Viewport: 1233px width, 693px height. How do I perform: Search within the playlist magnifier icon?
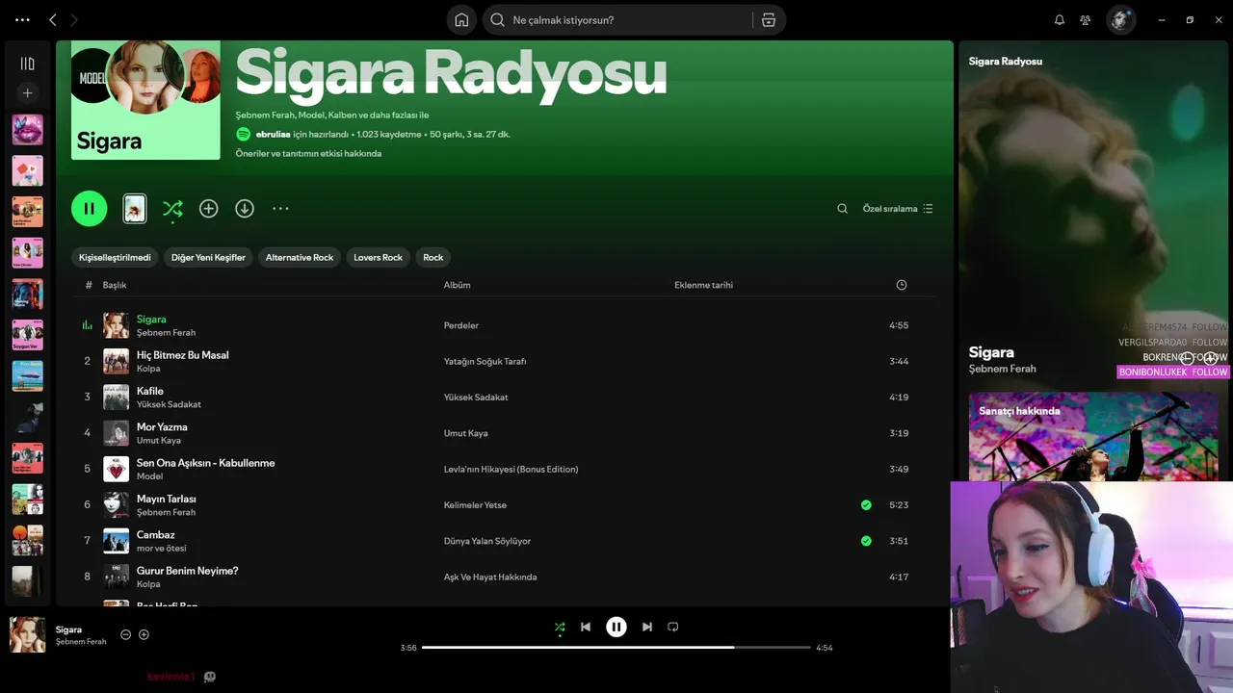pyautogui.click(x=842, y=208)
